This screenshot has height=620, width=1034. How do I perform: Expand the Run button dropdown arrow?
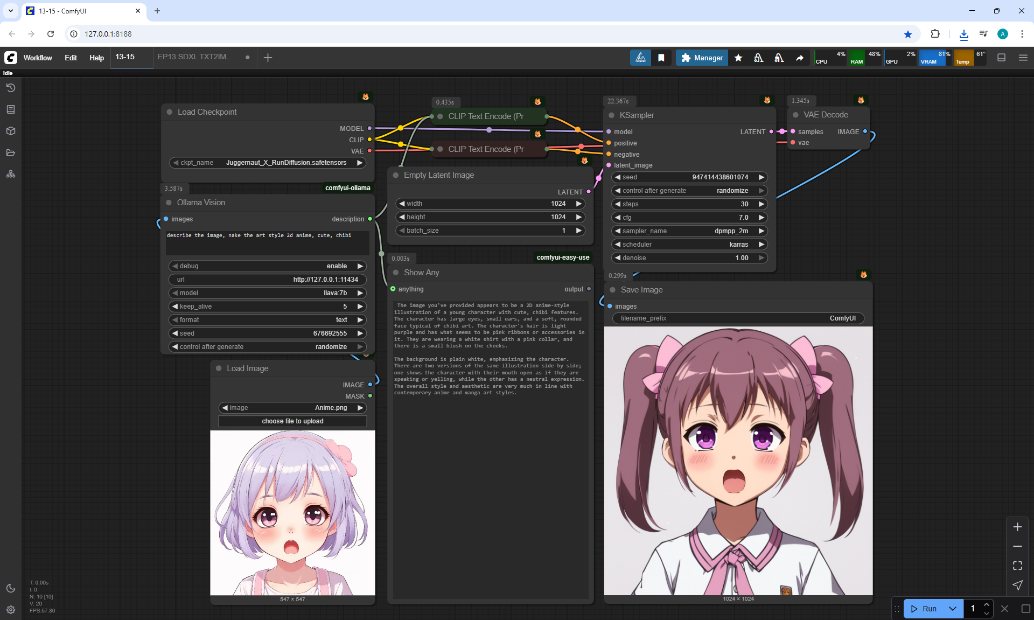[952, 609]
